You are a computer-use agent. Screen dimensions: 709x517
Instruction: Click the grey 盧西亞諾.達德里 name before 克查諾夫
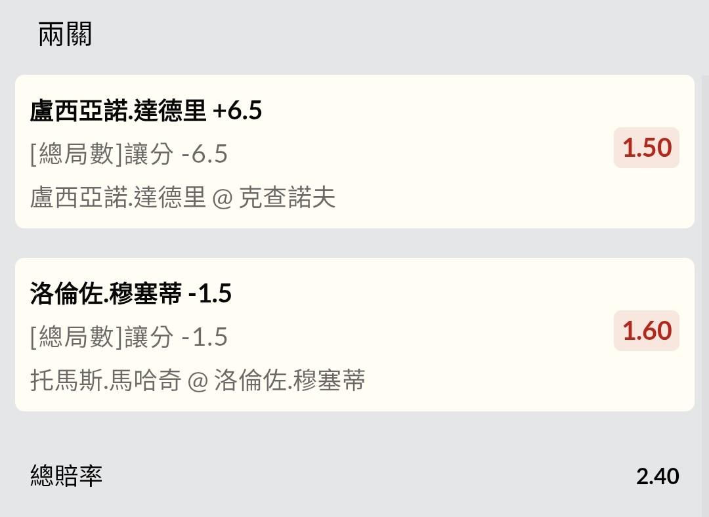pyautogui.click(x=118, y=197)
